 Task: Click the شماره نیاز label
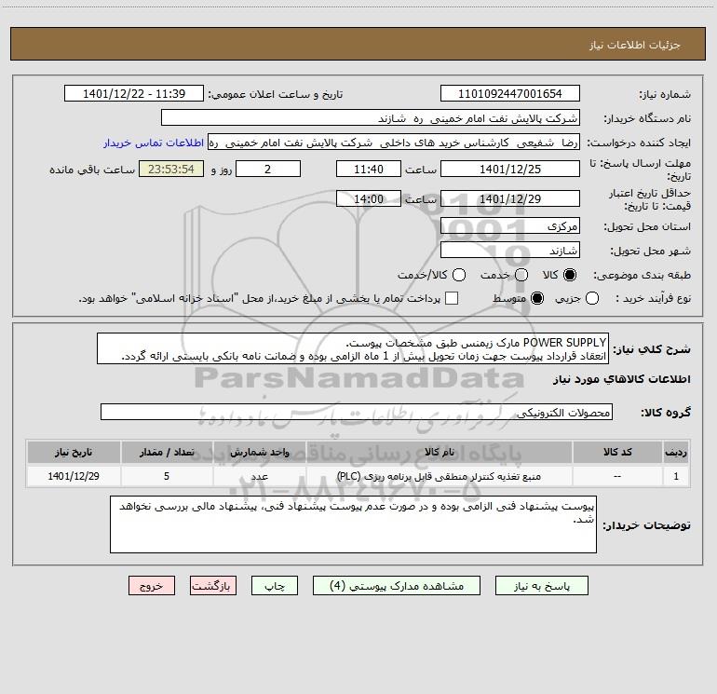pos(665,95)
